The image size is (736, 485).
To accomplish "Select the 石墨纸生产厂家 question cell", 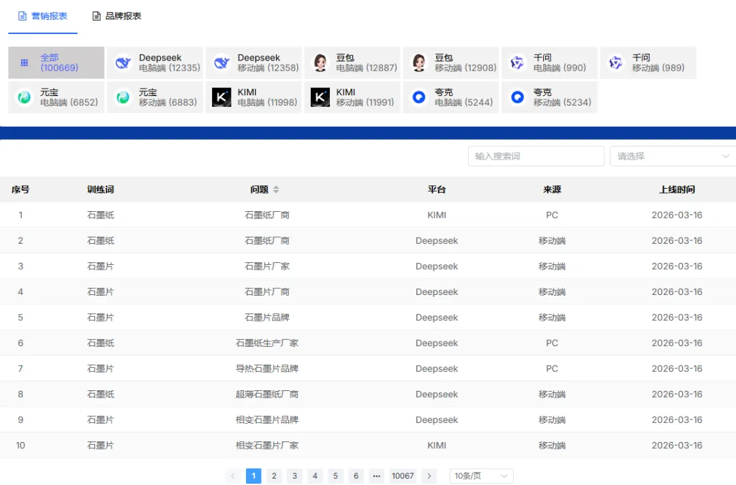I will (267, 343).
